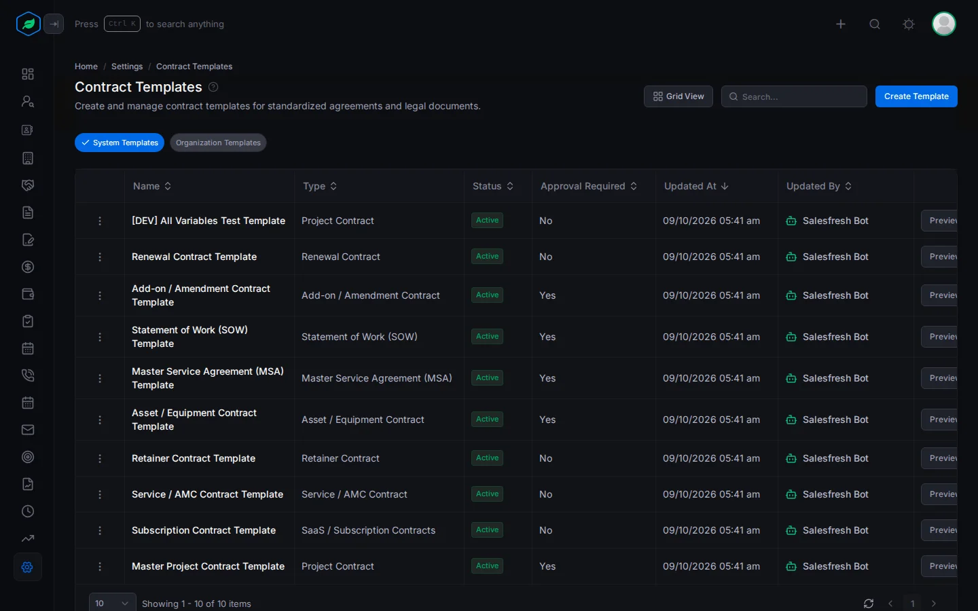Open the contact card icon in sidebar
This screenshot has height=611, width=978.
[28, 130]
